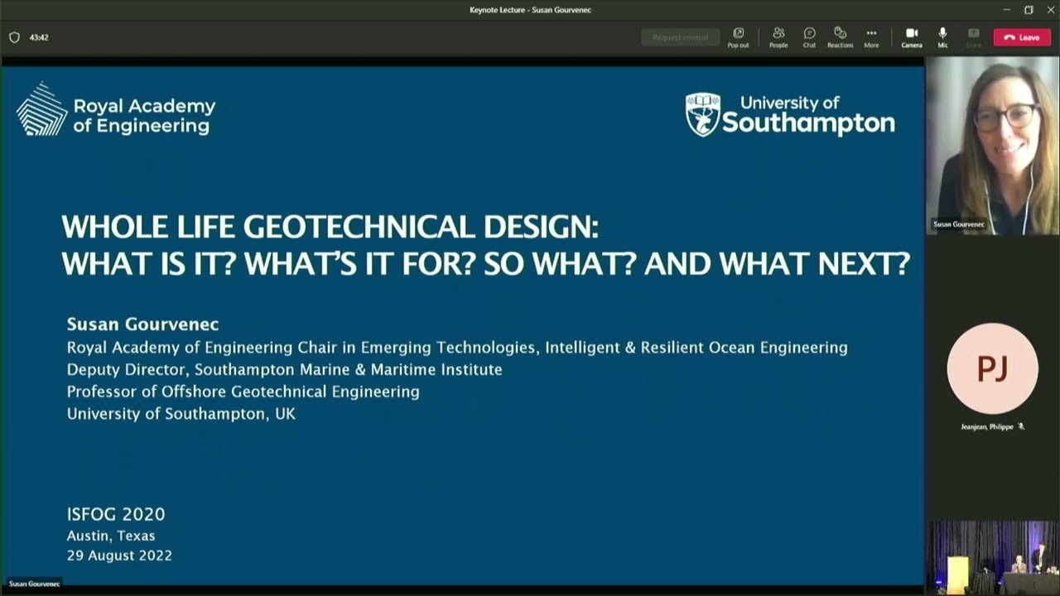Toggle the Camera on or off
This screenshot has width=1060, height=596.
(x=912, y=37)
